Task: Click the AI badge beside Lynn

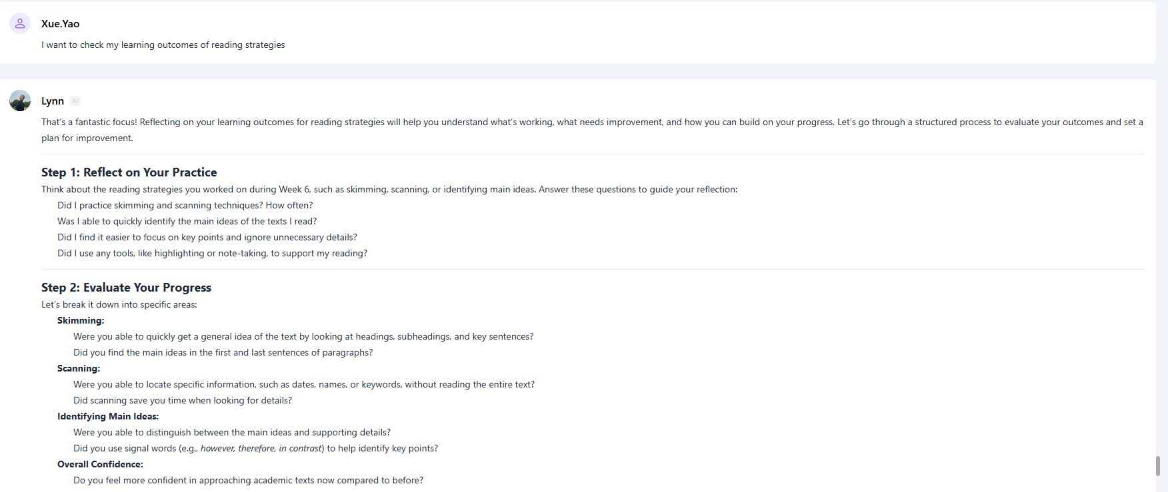Action: tap(75, 101)
